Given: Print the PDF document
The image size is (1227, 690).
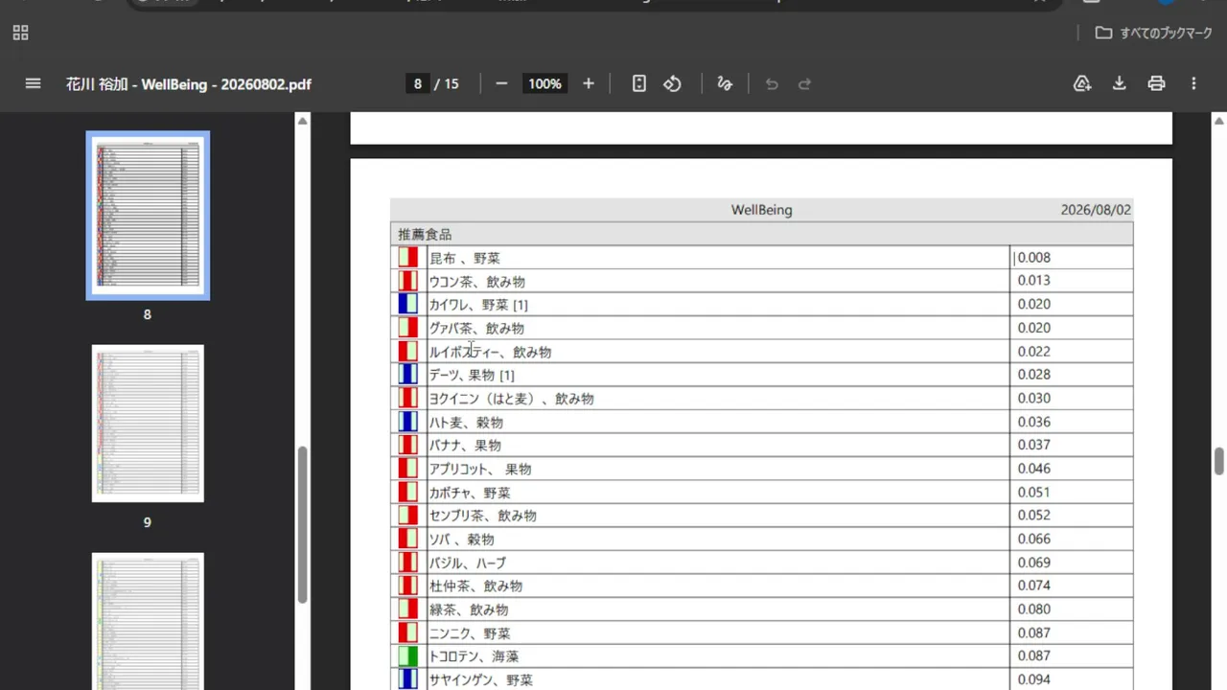Looking at the screenshot, I should [x=1156, y=83].
